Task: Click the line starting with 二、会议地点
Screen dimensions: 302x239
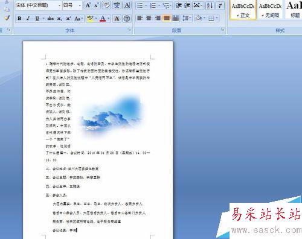Action: coord(72,168)
